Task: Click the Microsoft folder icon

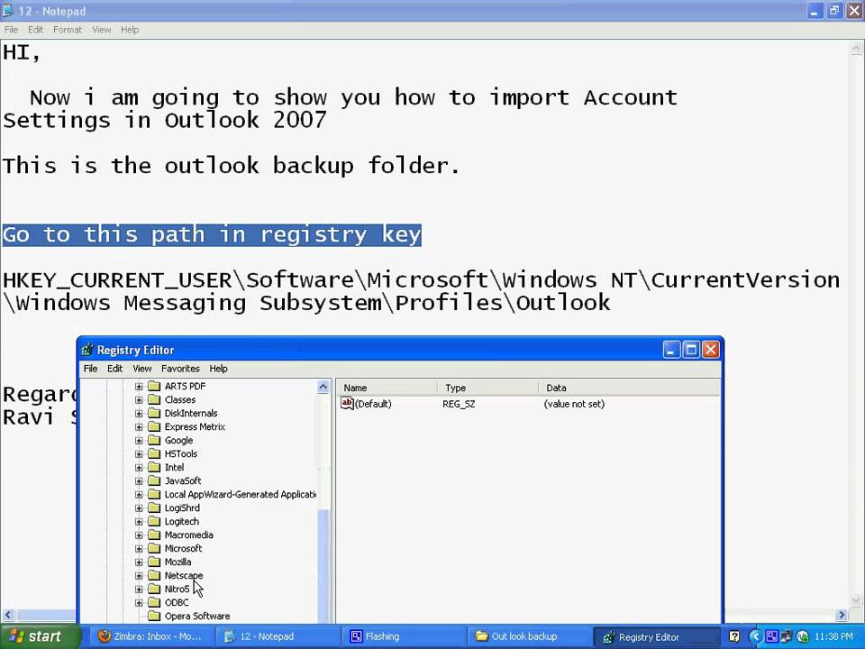Action: coord(154,548)
